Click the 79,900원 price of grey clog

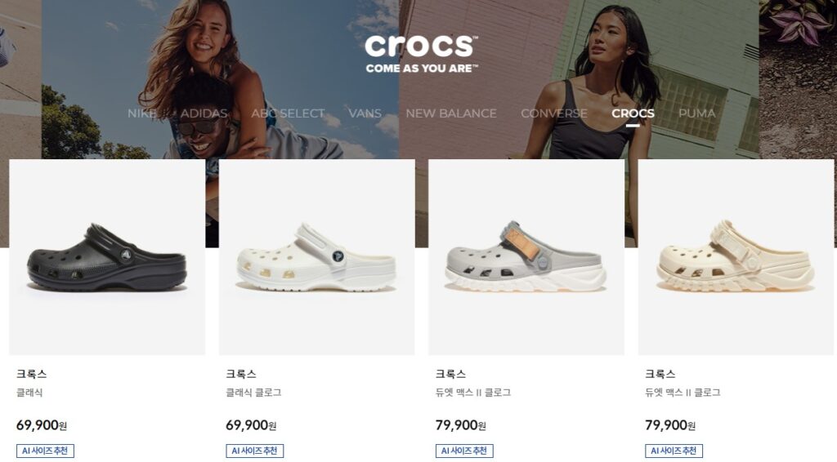[x=461, y=425]
